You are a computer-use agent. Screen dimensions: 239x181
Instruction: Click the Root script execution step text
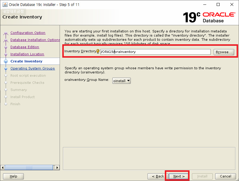28,75
